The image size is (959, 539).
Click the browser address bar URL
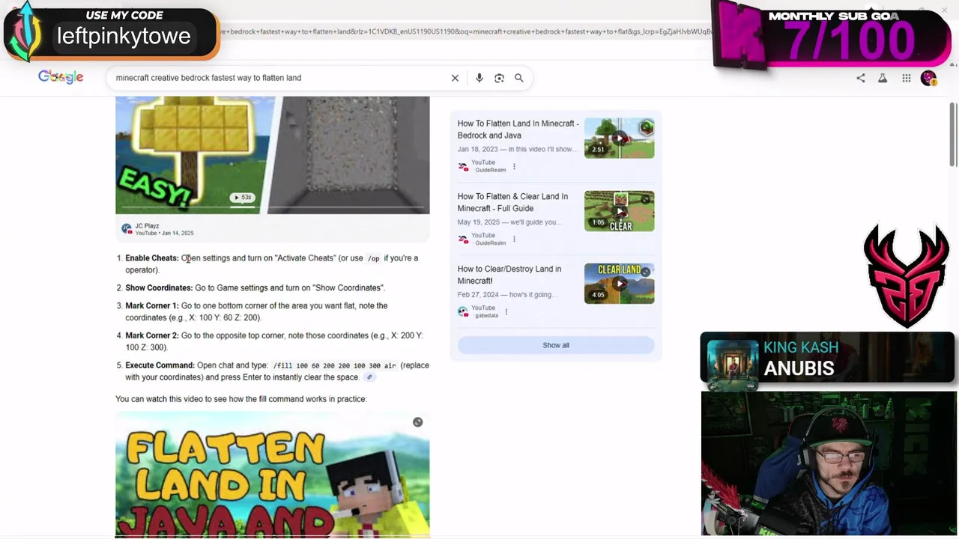pos(465,32)
